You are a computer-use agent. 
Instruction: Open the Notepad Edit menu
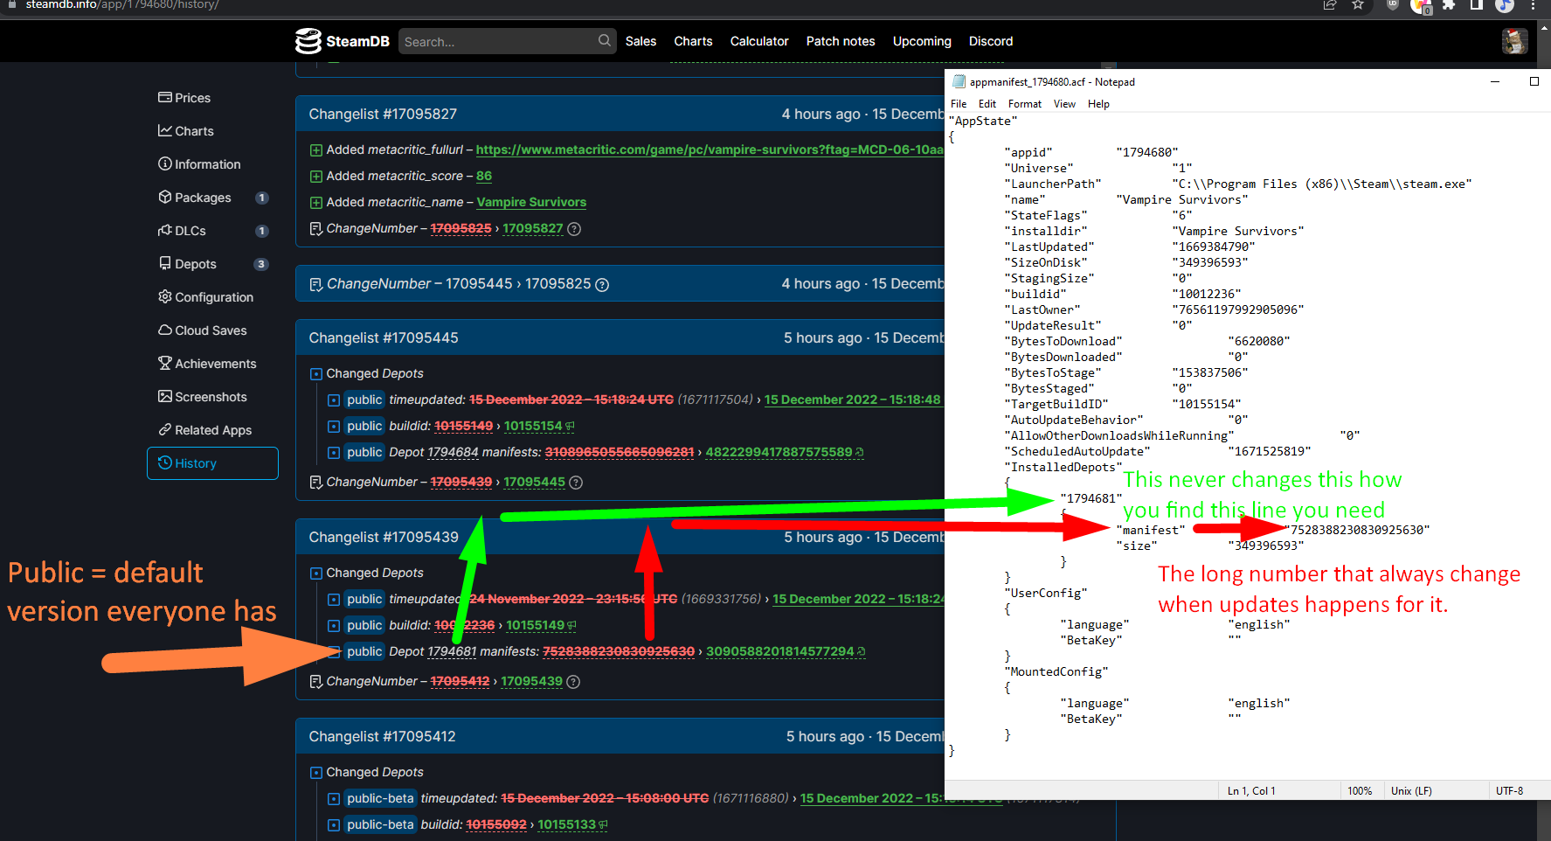pos(987,104)
